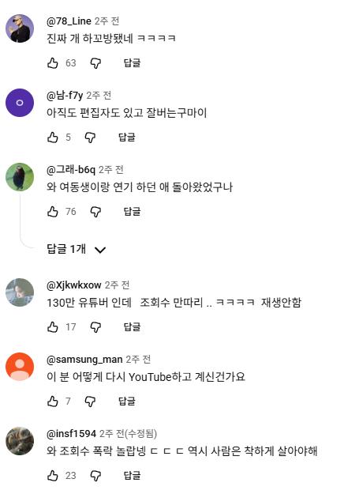Dislike the comment by @그래-b6q
This screenshot has height=494, width=344.
[x=95, y=212]
